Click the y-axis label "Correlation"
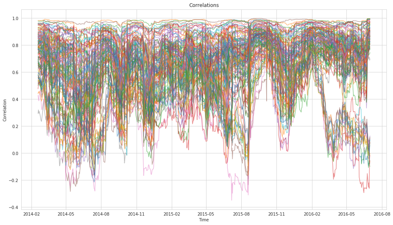393x225 pixels. (x=5, y=110)
